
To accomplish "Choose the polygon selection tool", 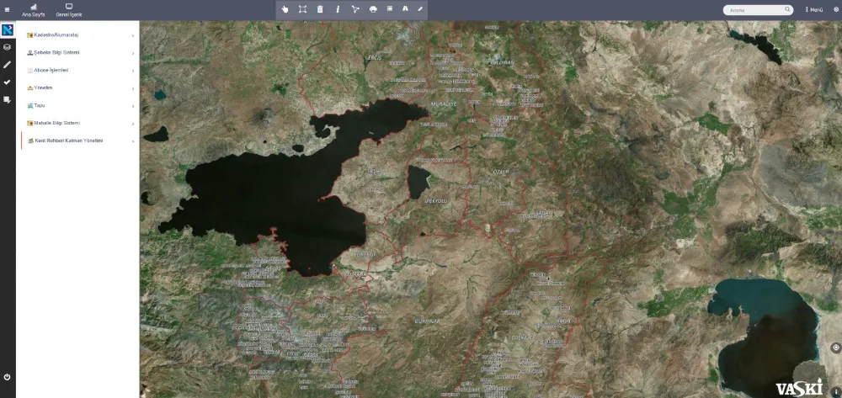I will click(x=355, y=9).
